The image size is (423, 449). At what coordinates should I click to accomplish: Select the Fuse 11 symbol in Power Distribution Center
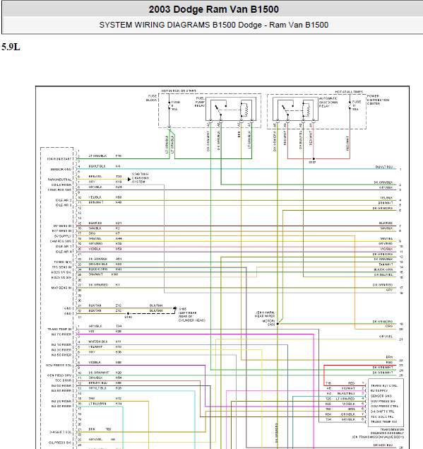tap(350, 105)
